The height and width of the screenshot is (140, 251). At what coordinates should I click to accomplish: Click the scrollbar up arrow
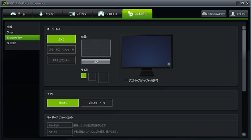pos(244,28)
